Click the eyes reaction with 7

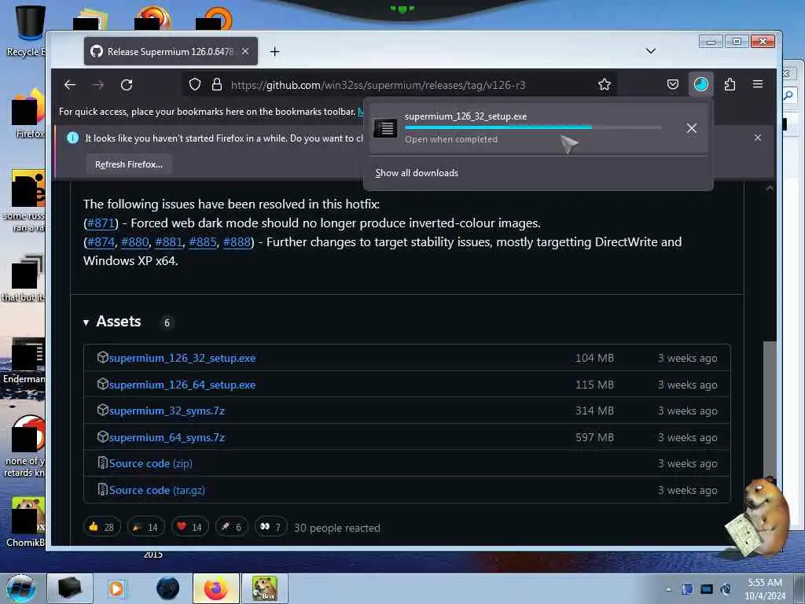tap(270, 527)
